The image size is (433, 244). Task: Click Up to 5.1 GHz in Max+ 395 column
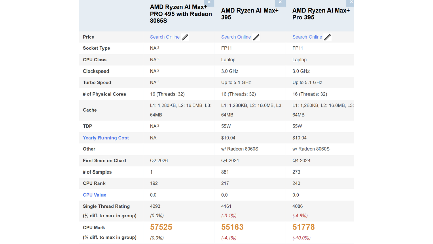point(236,82)
